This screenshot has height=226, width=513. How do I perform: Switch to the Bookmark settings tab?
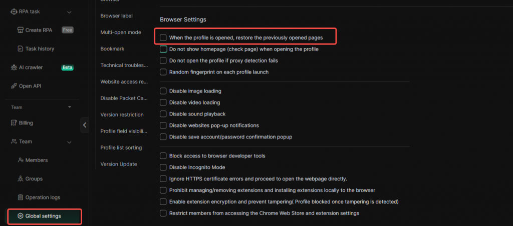point(112,48)
